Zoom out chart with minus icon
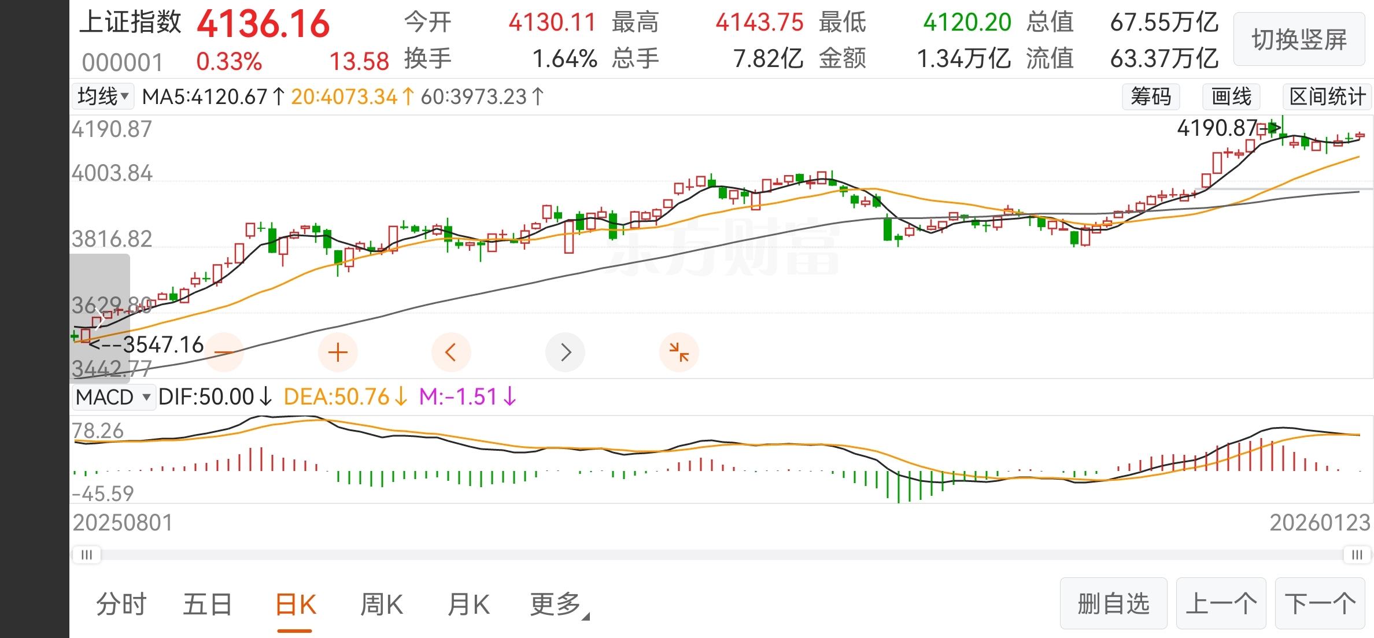 [x=224, y=352]
